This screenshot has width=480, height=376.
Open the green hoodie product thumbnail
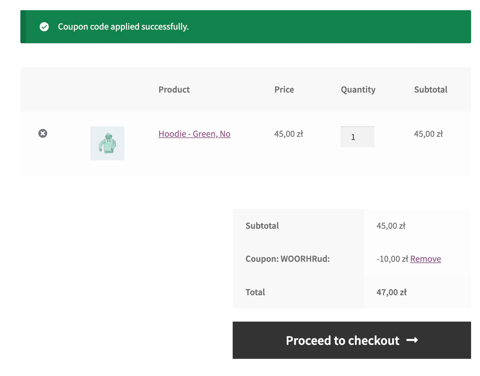click(107, 143)
